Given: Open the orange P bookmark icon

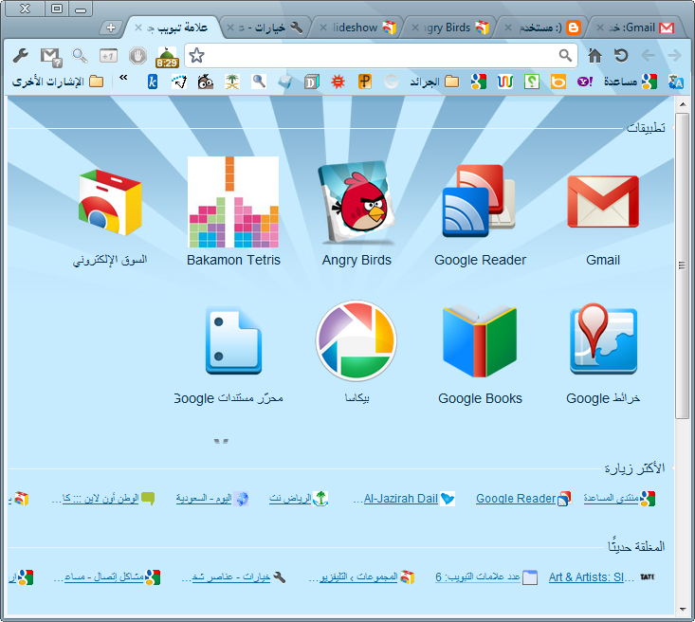Looking at the screenshot, I should [364, 82].
